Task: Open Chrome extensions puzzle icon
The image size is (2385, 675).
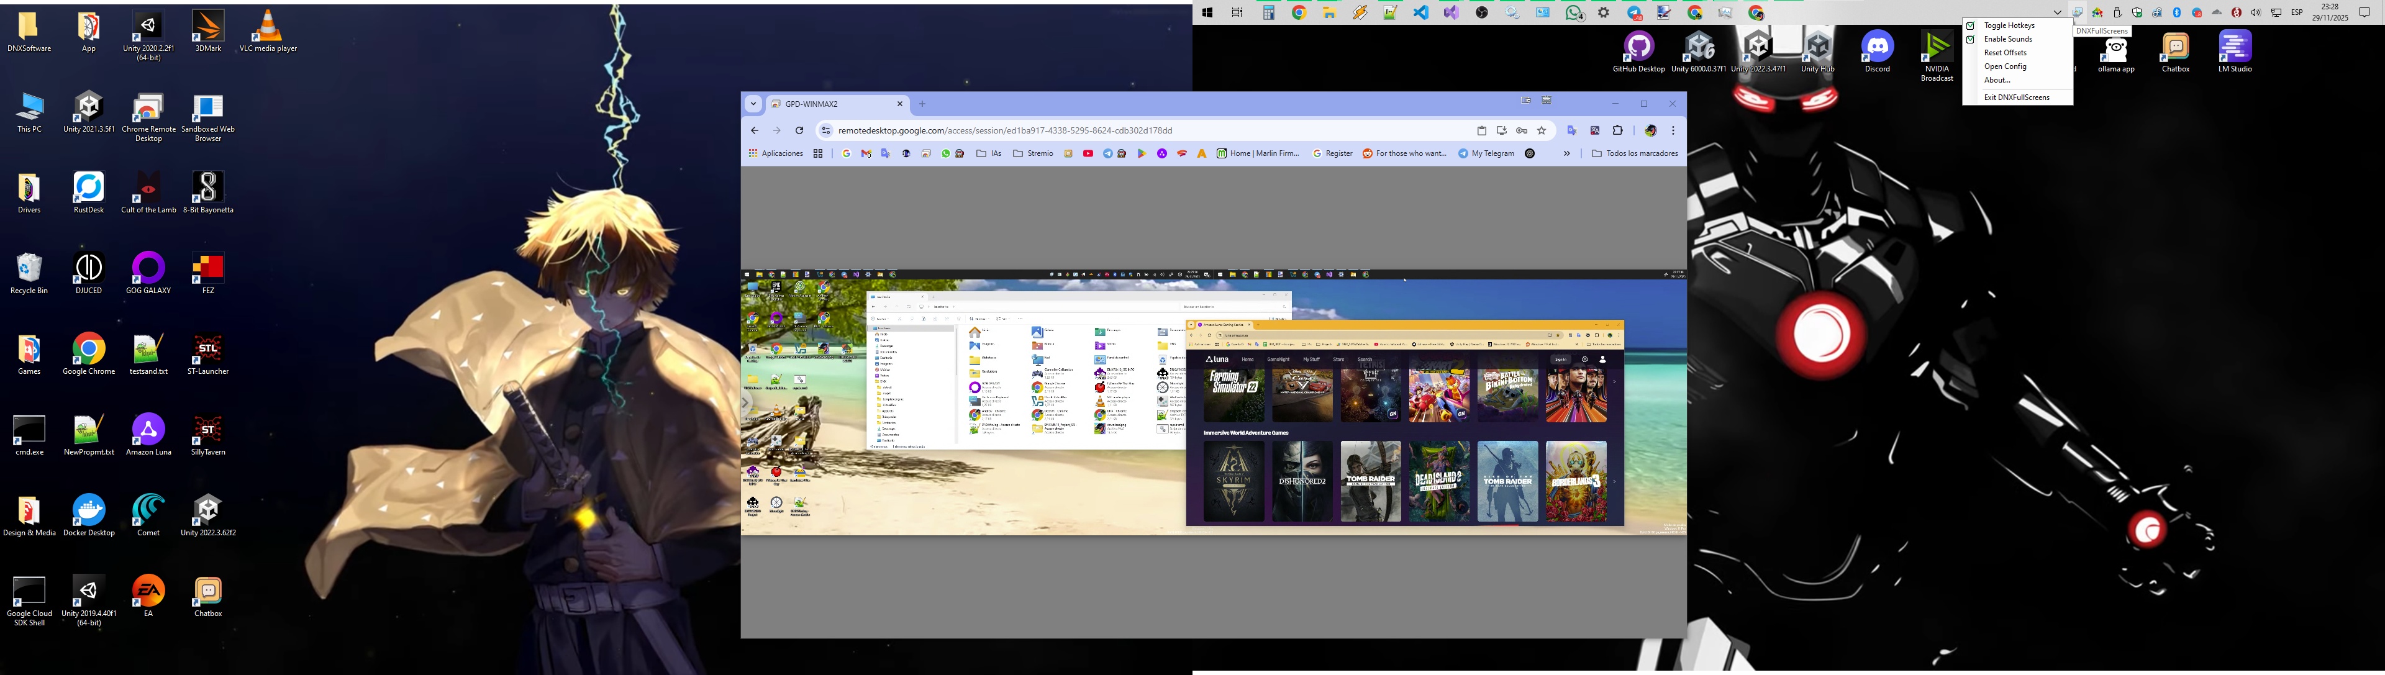Action: 1617,130
